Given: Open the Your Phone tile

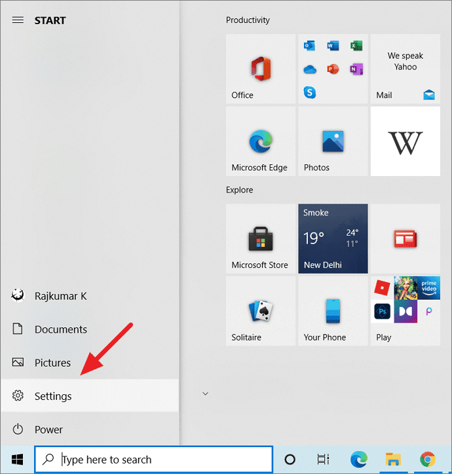Looking at the screenshot, I should click(333, 311).
